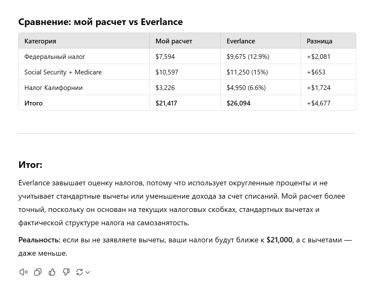
Task: Click the bold '$21,000' amount in the text
Action: click(279, 240)
